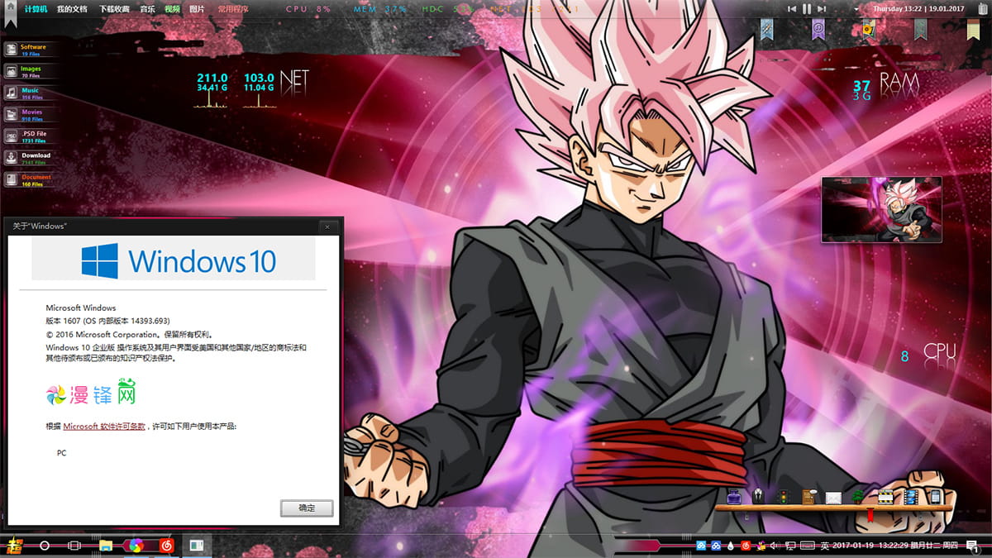Click the black suit icon on the dock shelf
Viewport: 992px width, 558px height.
758,497
